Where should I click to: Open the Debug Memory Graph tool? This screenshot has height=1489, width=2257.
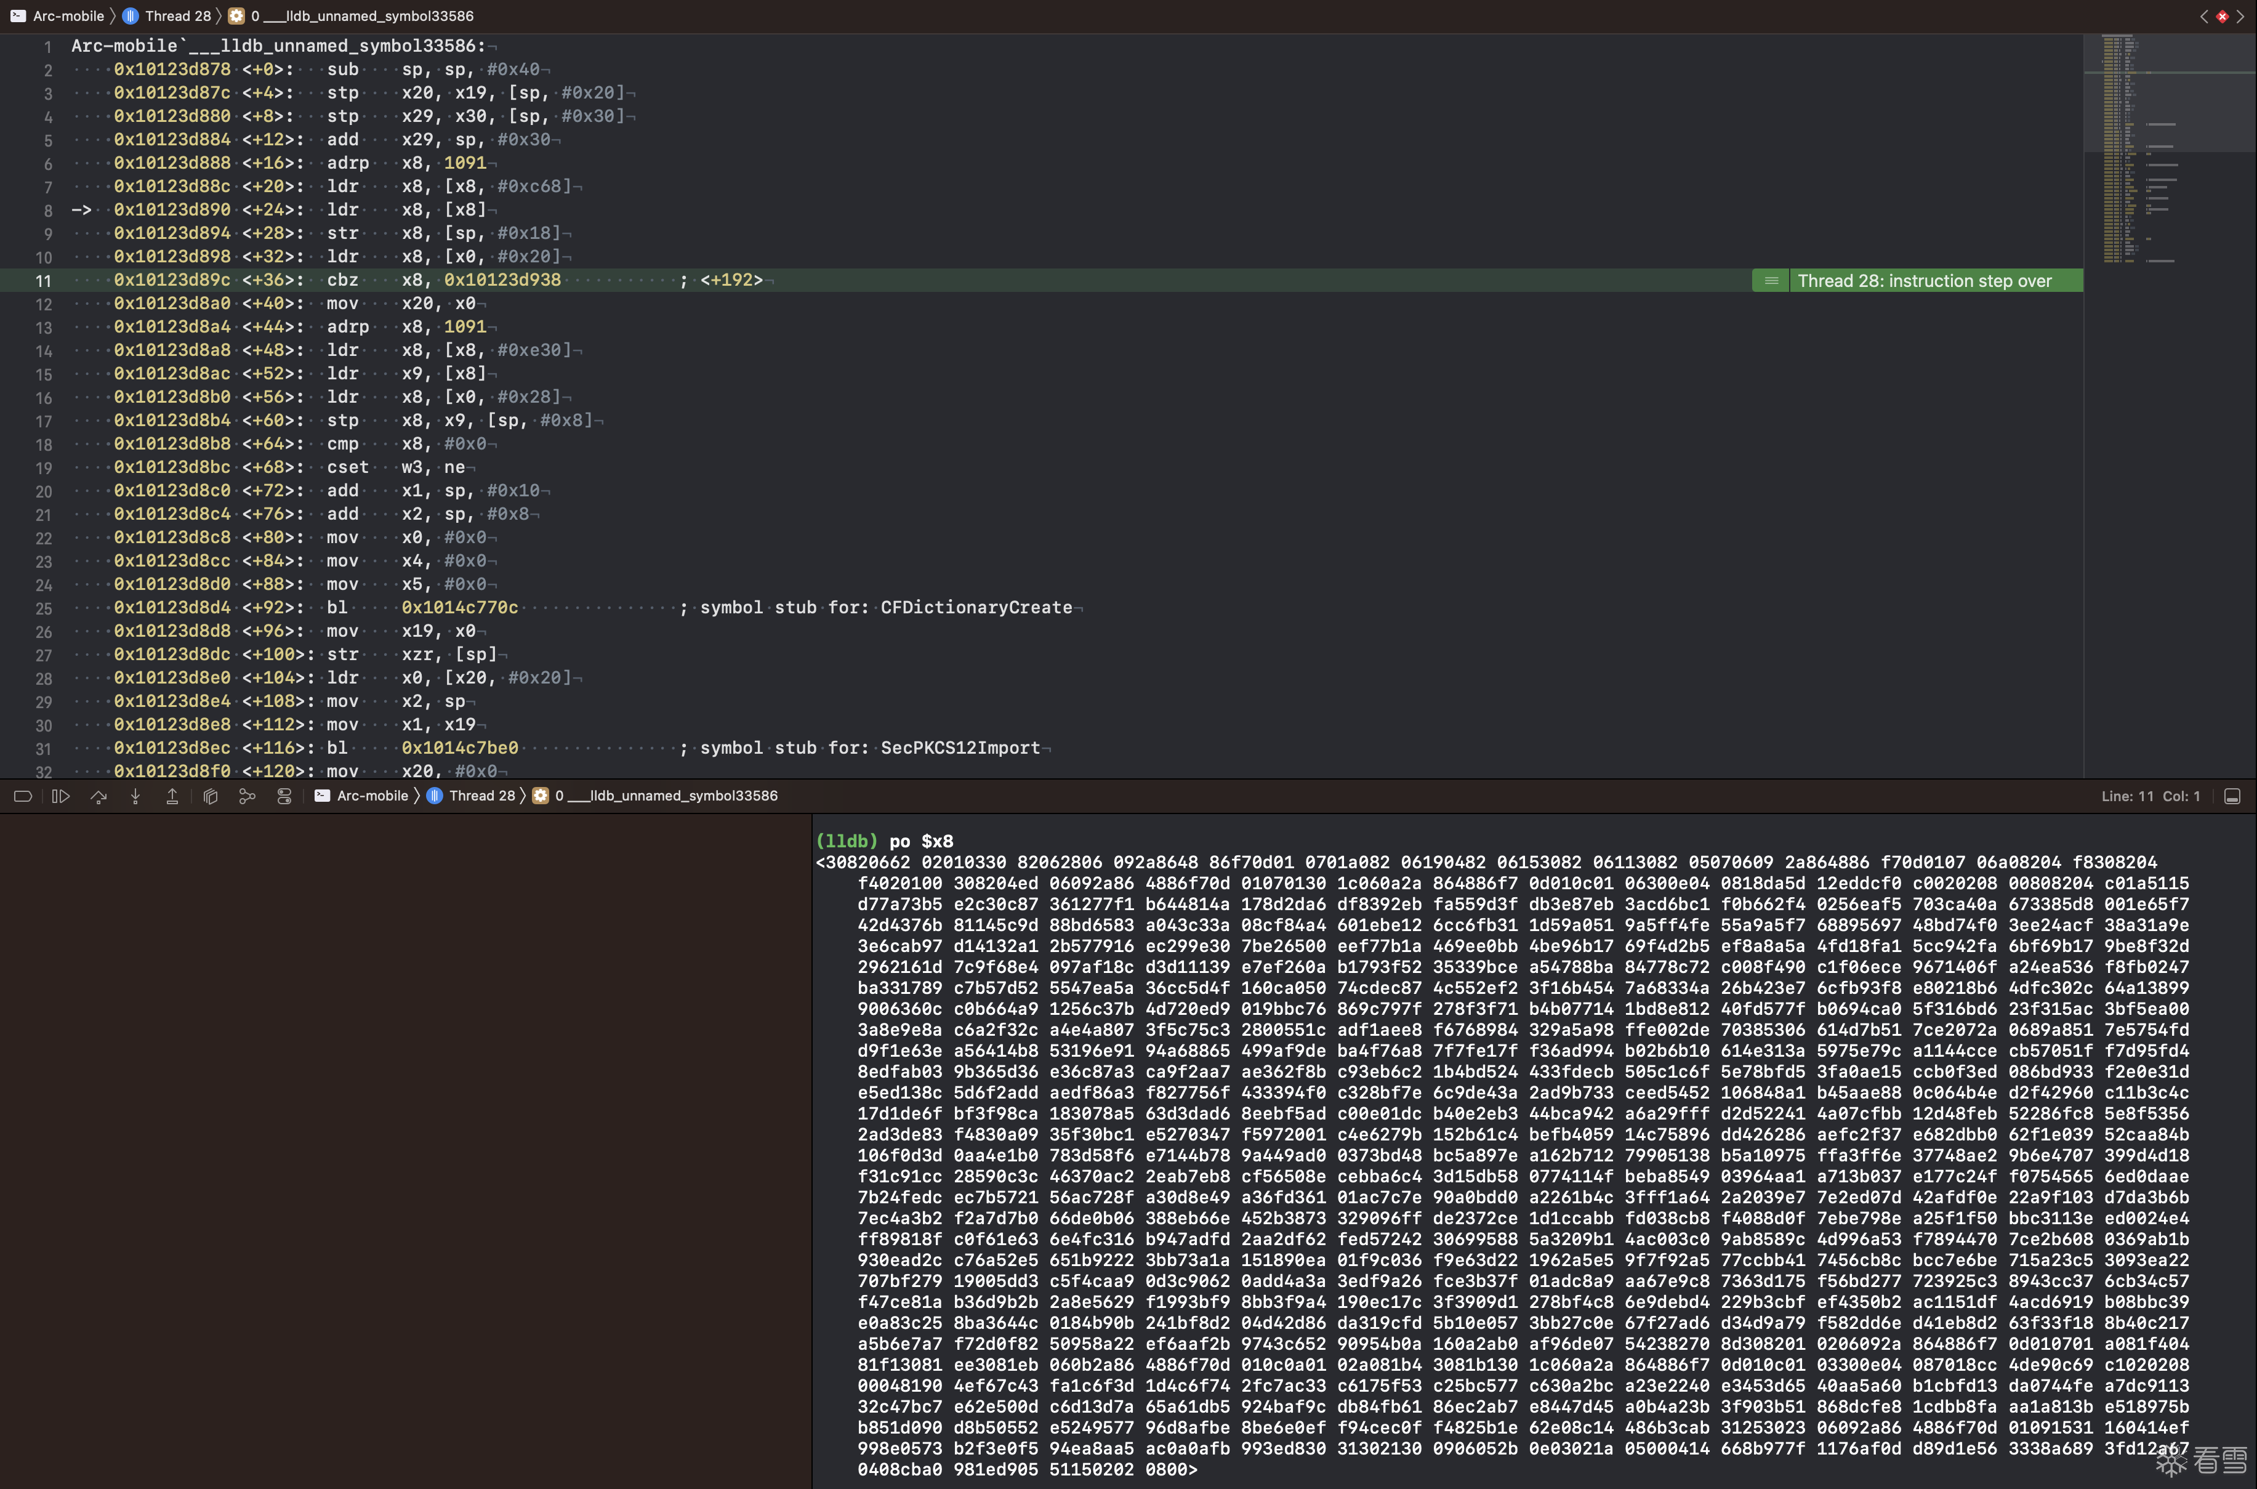coord(247,796)
